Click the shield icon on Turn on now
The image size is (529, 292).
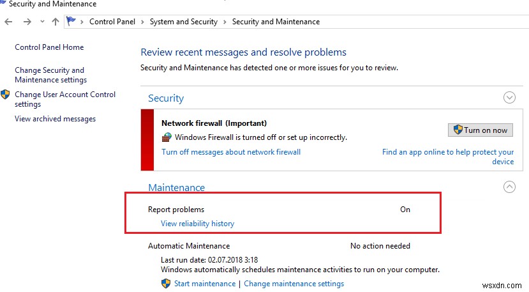pyautogui.click(x=458, y=130)
